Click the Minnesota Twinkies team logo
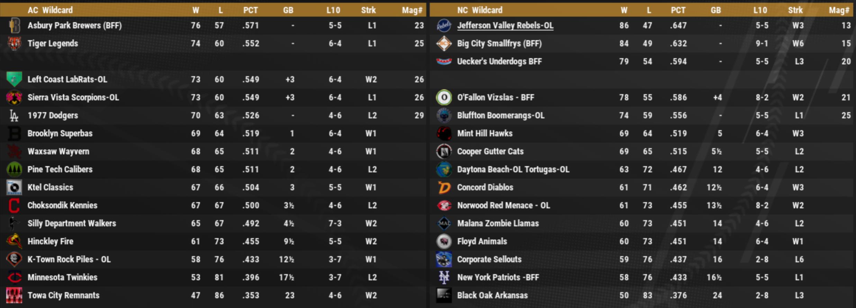Image resolution: width=856 pixels, height=308 pixels. tap(14, 278)
